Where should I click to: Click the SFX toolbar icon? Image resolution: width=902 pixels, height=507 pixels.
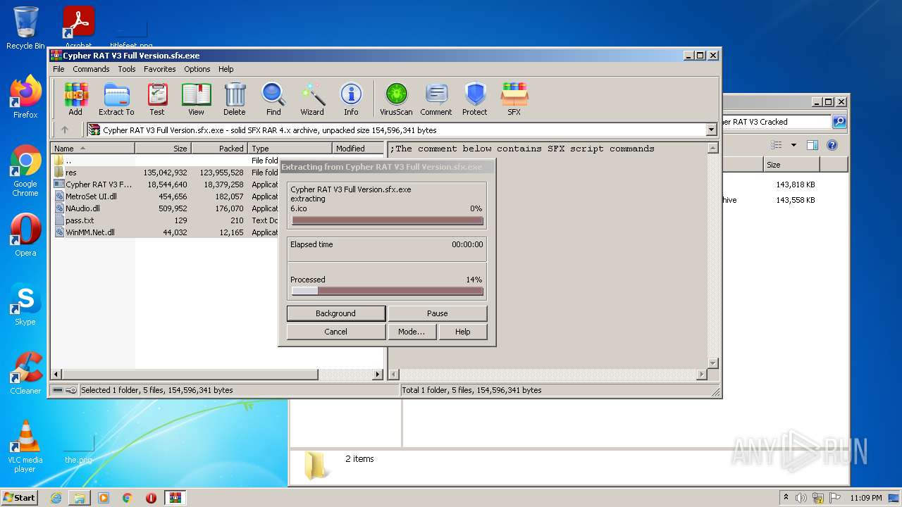[514, 99]
